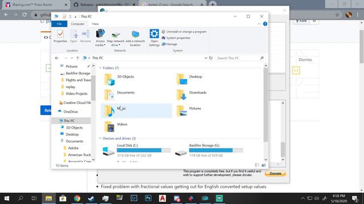Open the 3D Objects folder icon
Screen dimensions: 364x204
pos(109,79)
